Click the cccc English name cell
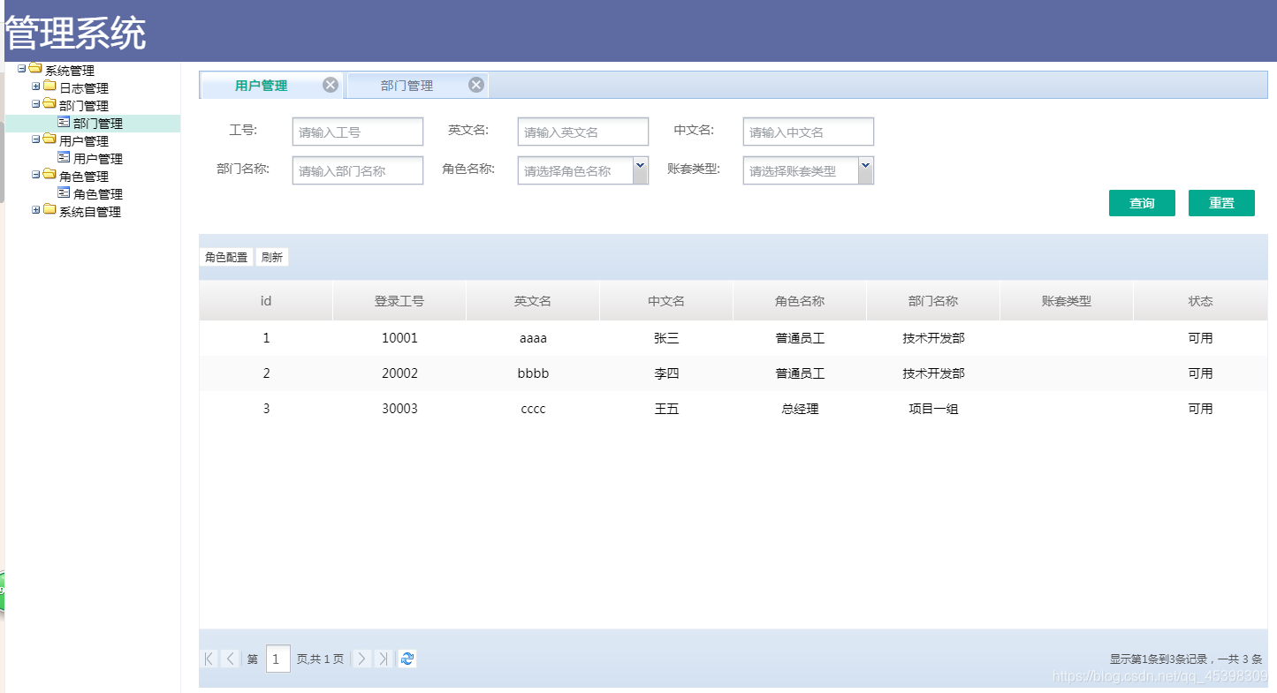 [x=533, y=409]
